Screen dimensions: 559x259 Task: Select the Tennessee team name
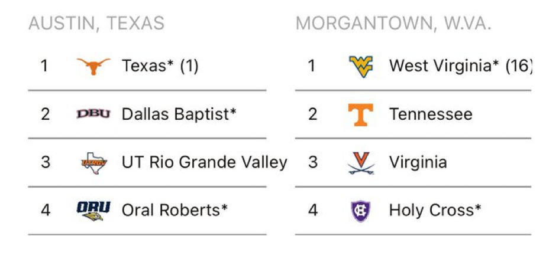pos(431,114)
